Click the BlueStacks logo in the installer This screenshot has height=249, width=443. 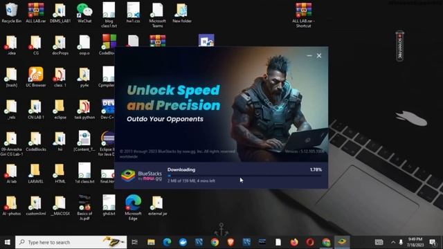click(x=141, y=176)
